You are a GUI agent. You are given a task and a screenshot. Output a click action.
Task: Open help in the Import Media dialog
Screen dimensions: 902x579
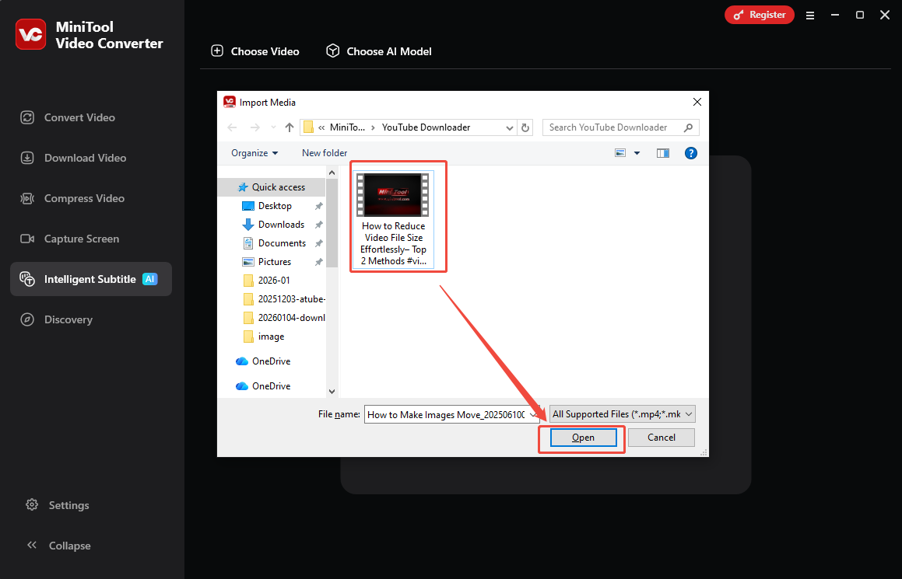point(691,153)
